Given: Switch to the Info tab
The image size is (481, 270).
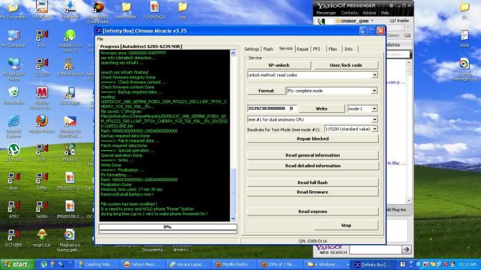Looking at the screenshot, I should pos(349,49).
